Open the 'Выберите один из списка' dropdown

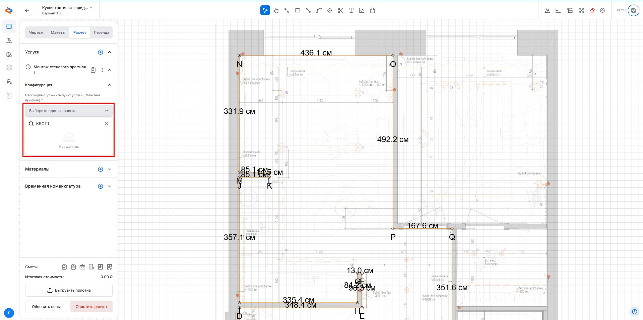click(69, 111)
